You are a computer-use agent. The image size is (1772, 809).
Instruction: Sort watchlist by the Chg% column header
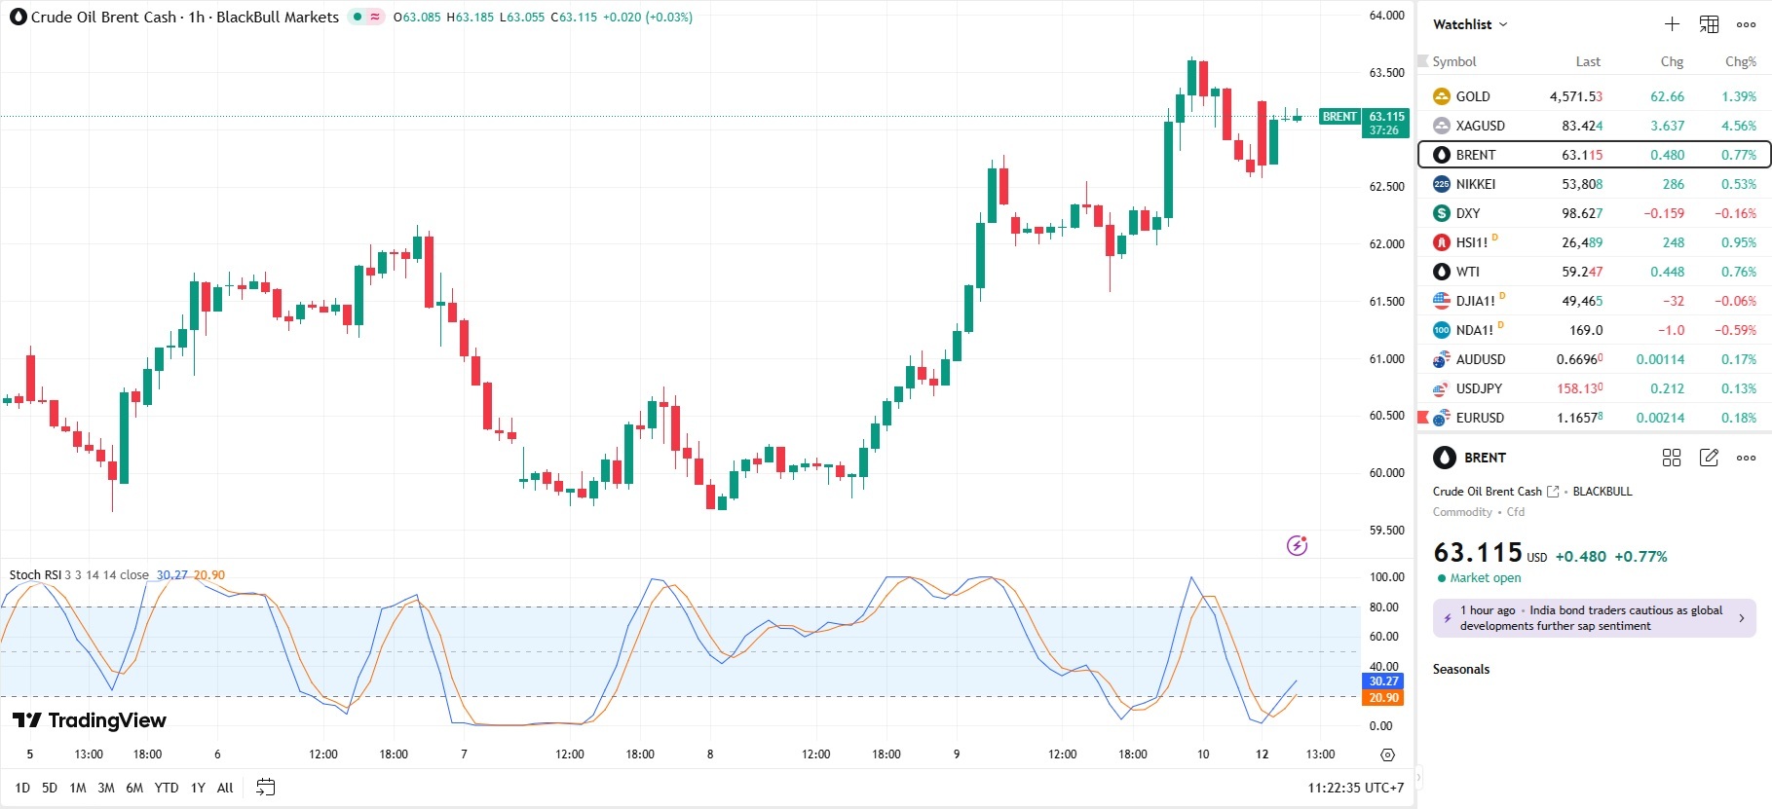pyautogui.click(x=1740, y=61)
